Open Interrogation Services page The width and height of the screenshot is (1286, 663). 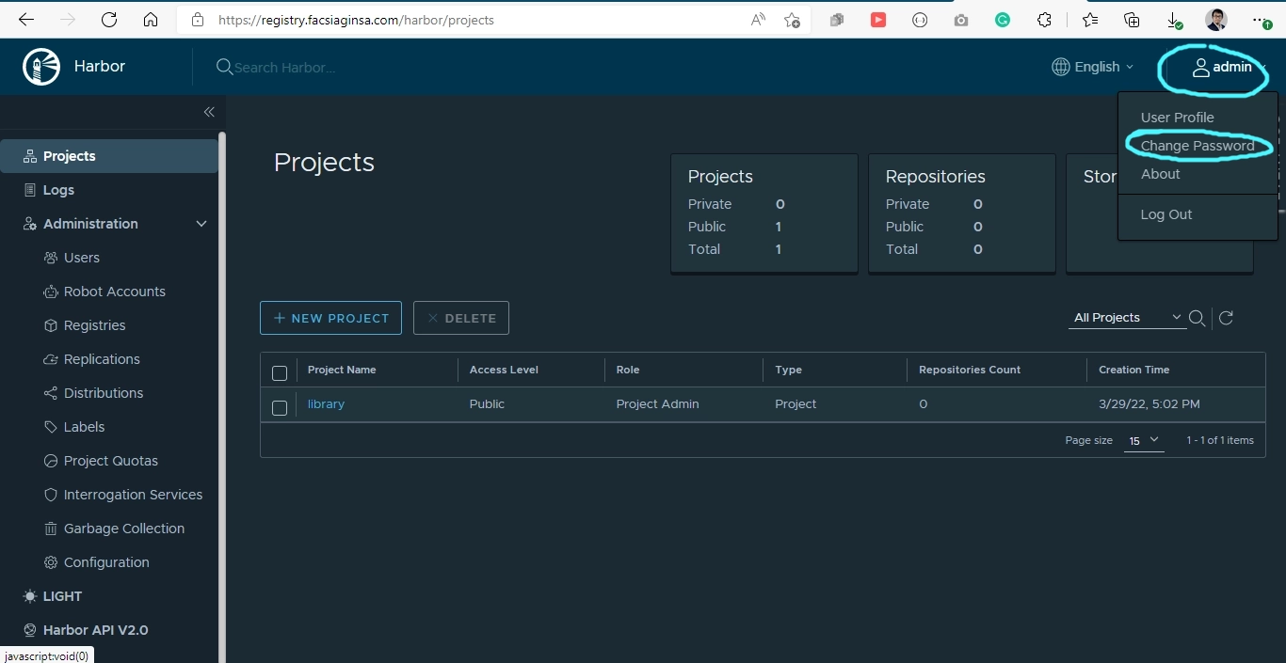133,495
